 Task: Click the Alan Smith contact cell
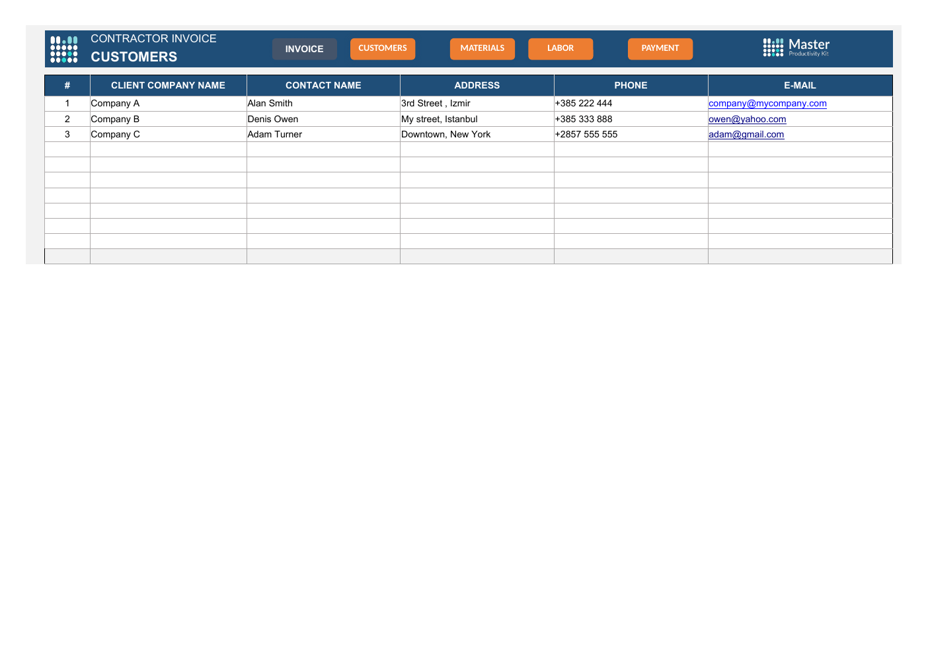(x=323, y=103)
